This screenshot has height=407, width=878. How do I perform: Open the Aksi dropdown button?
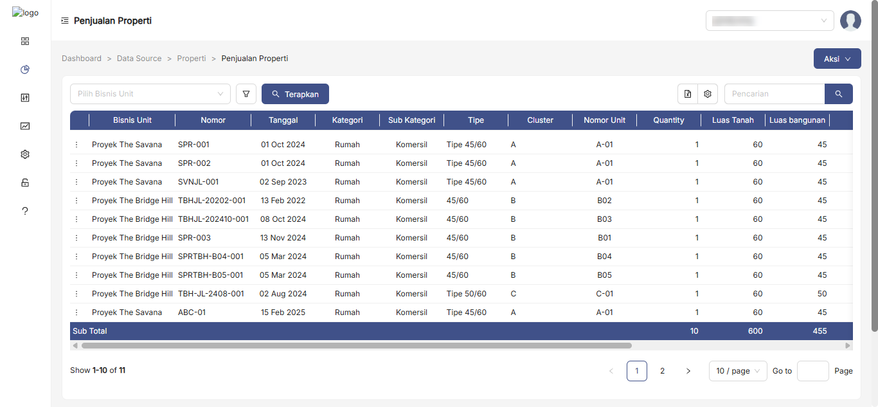pos(837,59)
